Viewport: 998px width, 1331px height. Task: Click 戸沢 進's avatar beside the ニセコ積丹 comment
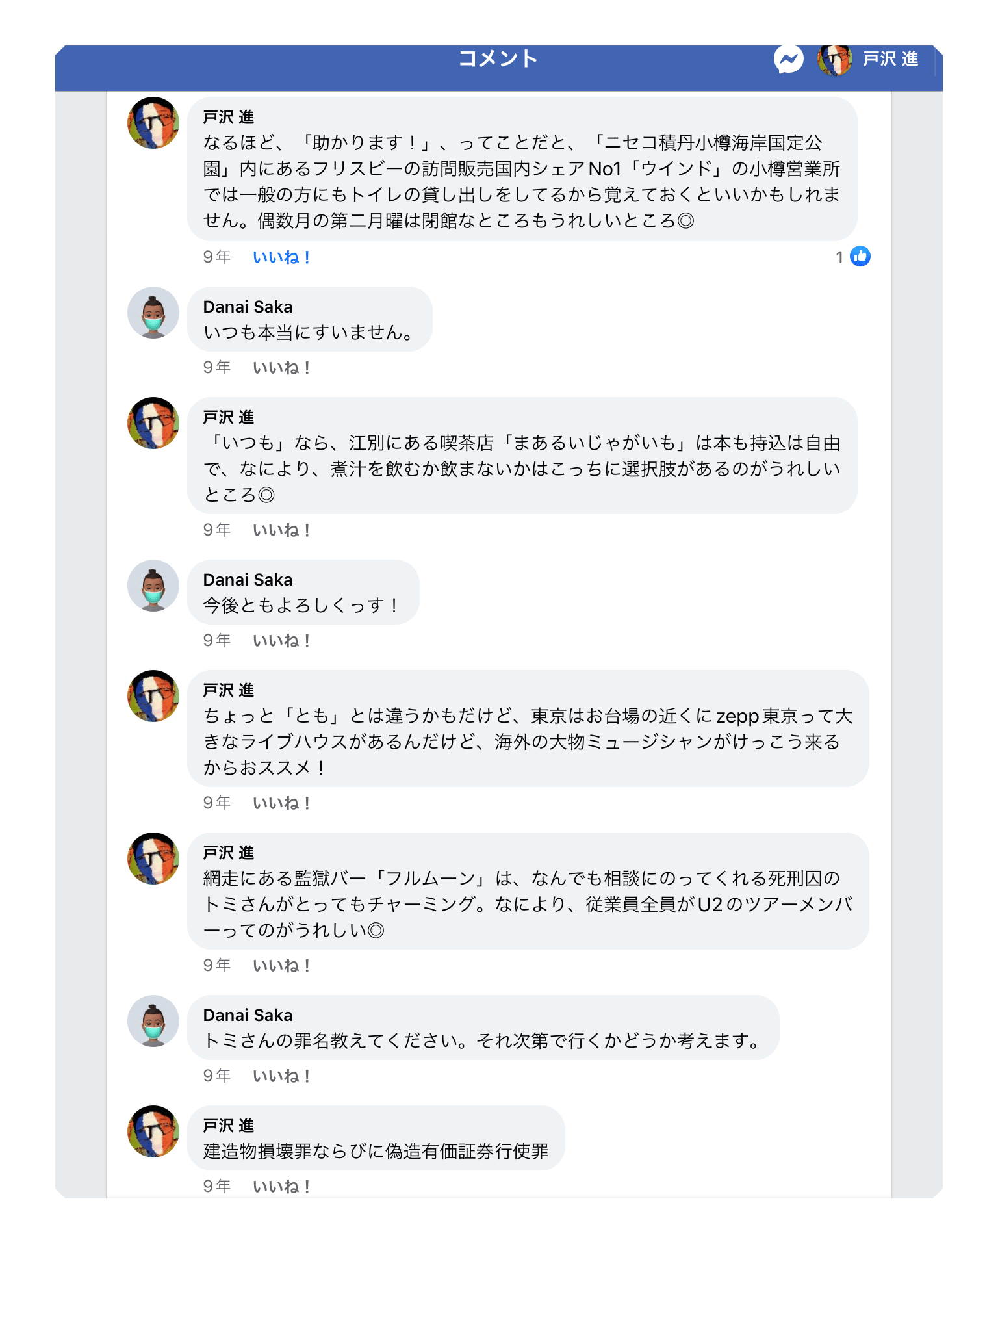pyautogui.click(x=153, y=123)
